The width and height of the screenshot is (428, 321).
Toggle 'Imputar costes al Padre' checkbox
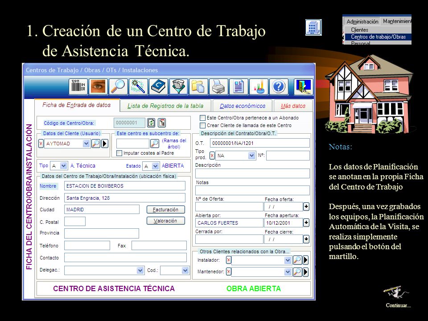[119, 153]
